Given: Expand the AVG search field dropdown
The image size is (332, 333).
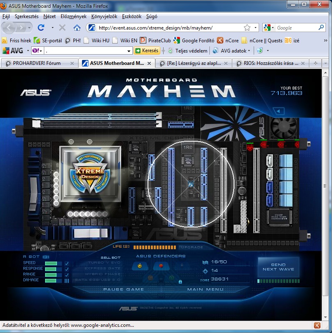Looking at the screenshot, I should (129, 51).
